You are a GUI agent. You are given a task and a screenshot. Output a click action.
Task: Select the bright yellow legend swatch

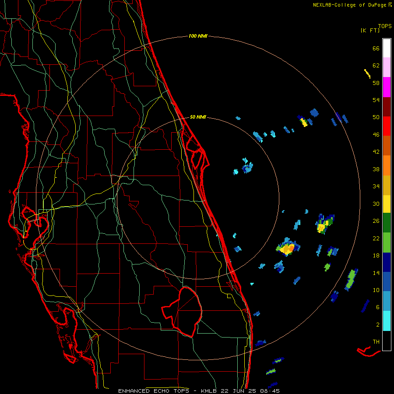(387, 204)
